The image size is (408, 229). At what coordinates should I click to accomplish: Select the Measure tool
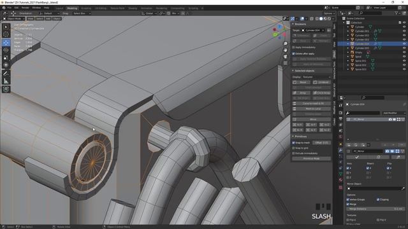click(x=6, y=81)
